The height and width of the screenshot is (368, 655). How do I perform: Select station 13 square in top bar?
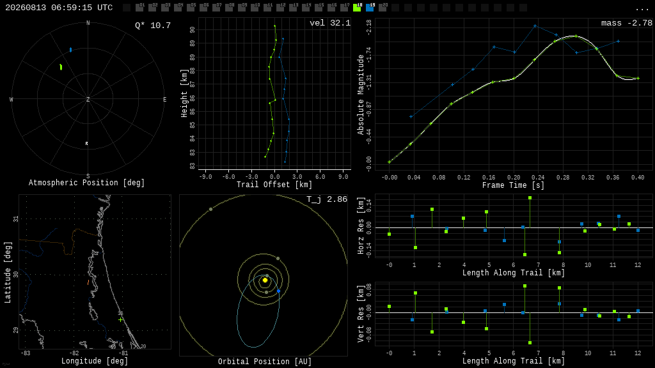click(x=293, y=8)
